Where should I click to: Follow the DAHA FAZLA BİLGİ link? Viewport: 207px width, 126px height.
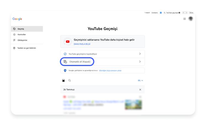[x=82, y=44]
